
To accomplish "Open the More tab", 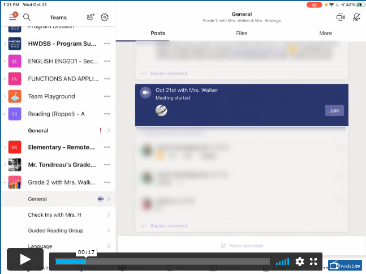I will [326, 33].
